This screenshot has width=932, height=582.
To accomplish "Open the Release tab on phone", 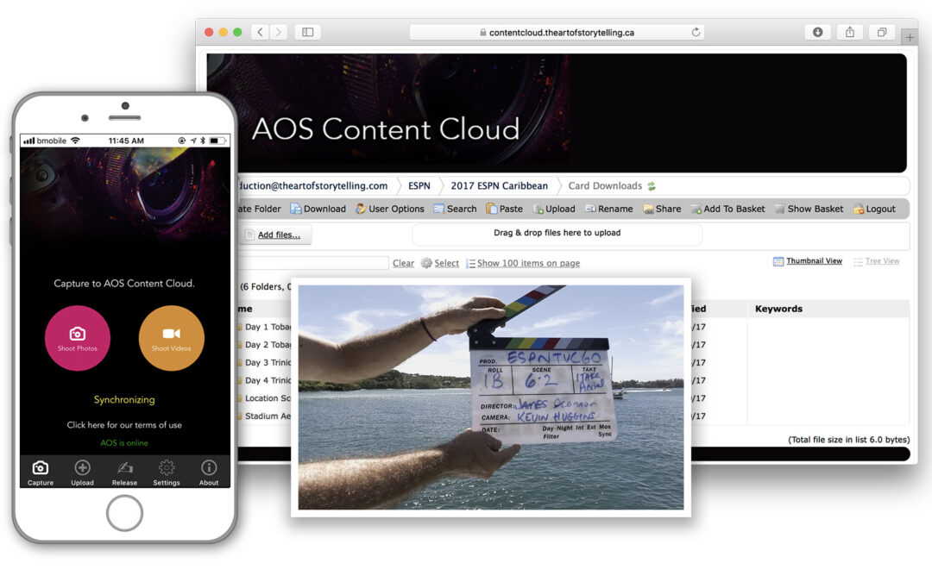I will click(x=125, y=472).
